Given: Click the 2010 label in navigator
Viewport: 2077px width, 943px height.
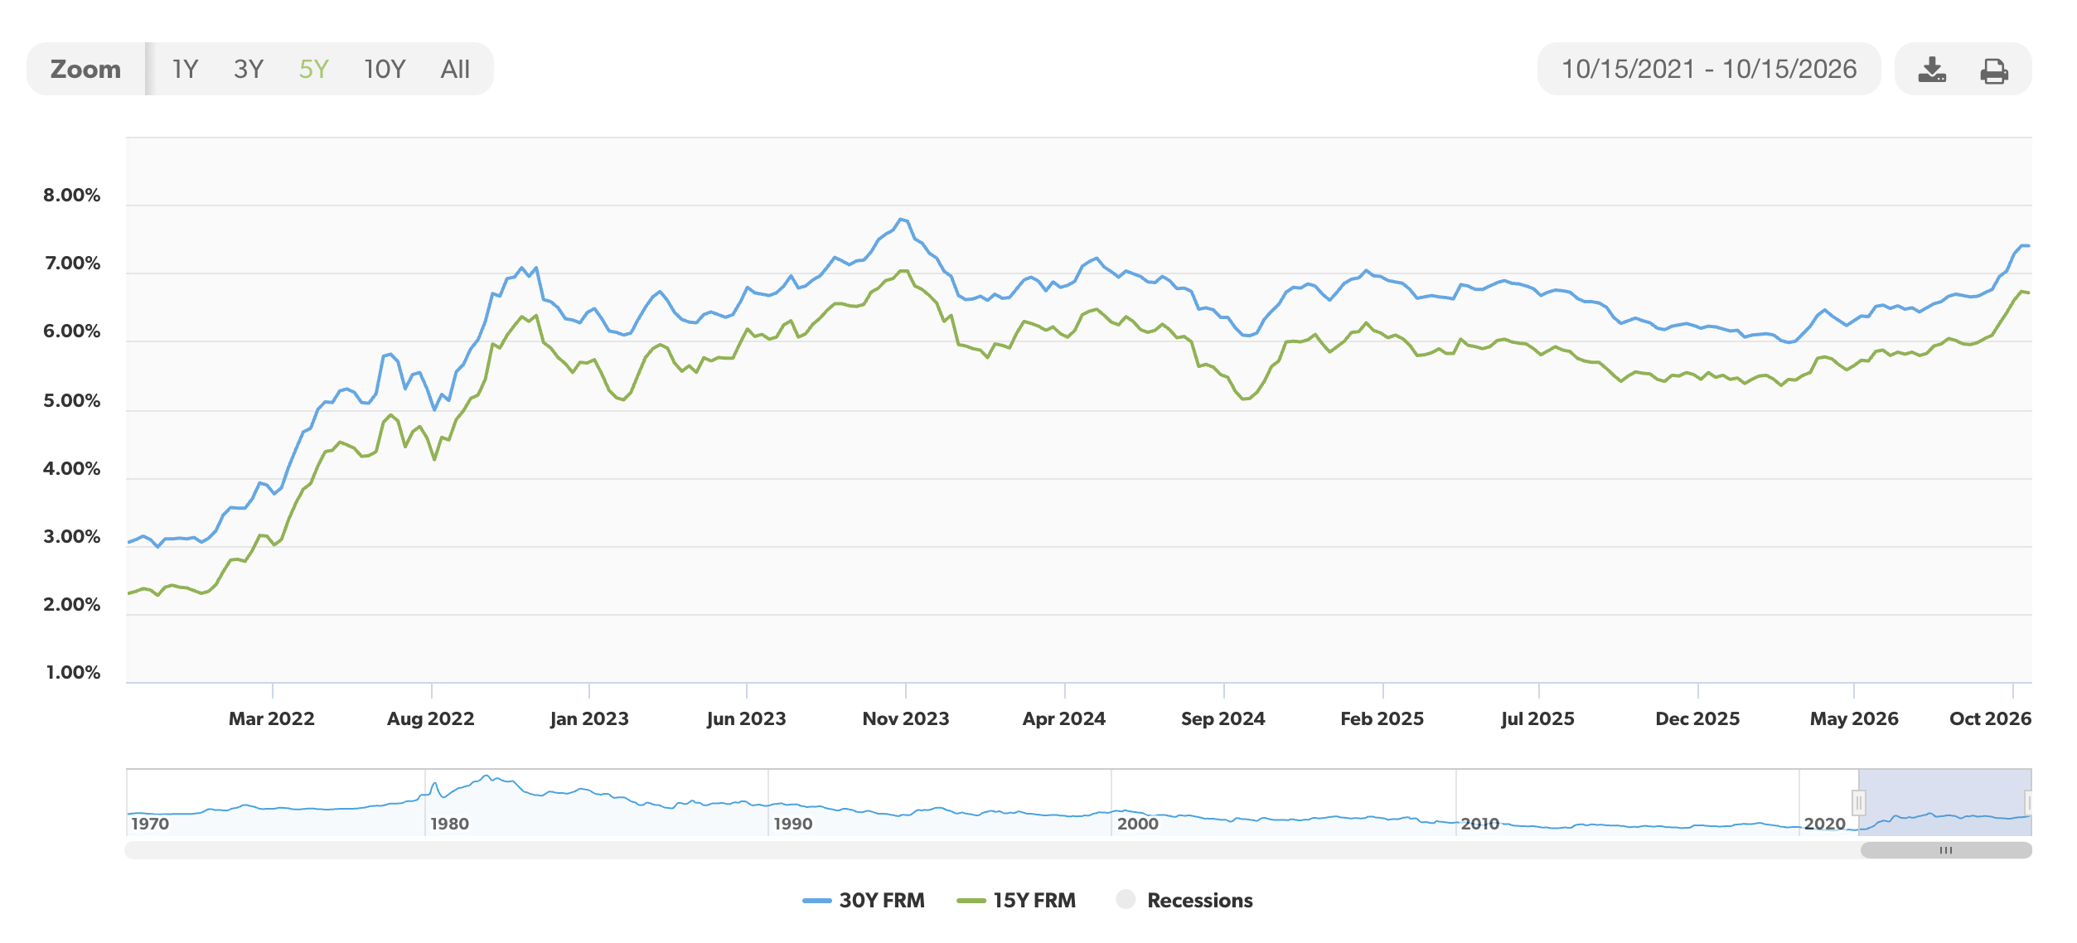Looking at the screenshot, I should [1479, 824].
